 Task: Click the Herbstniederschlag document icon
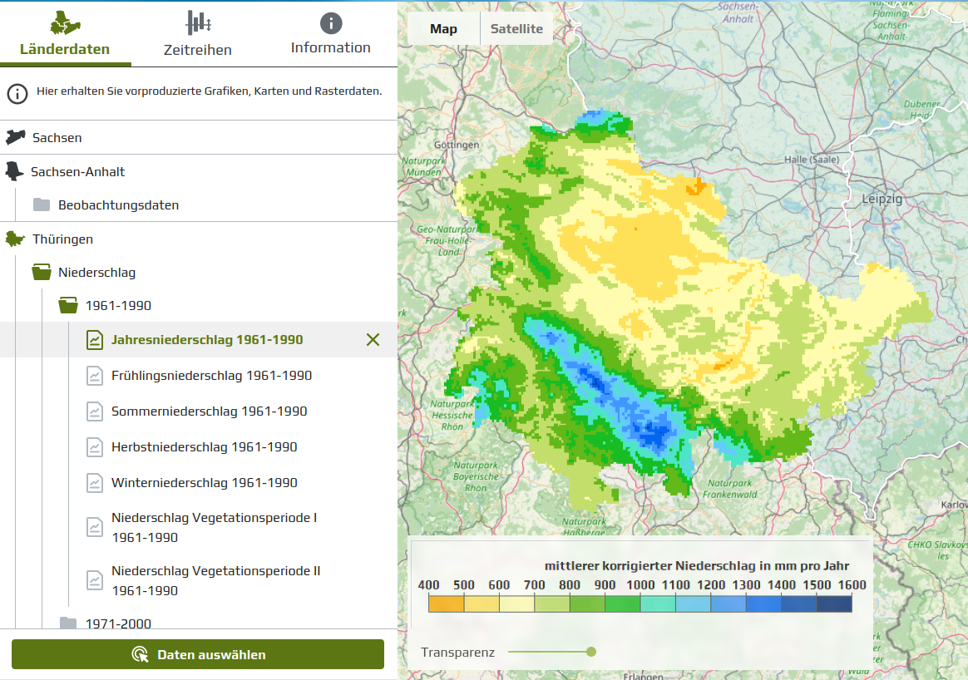coord(95,446)
